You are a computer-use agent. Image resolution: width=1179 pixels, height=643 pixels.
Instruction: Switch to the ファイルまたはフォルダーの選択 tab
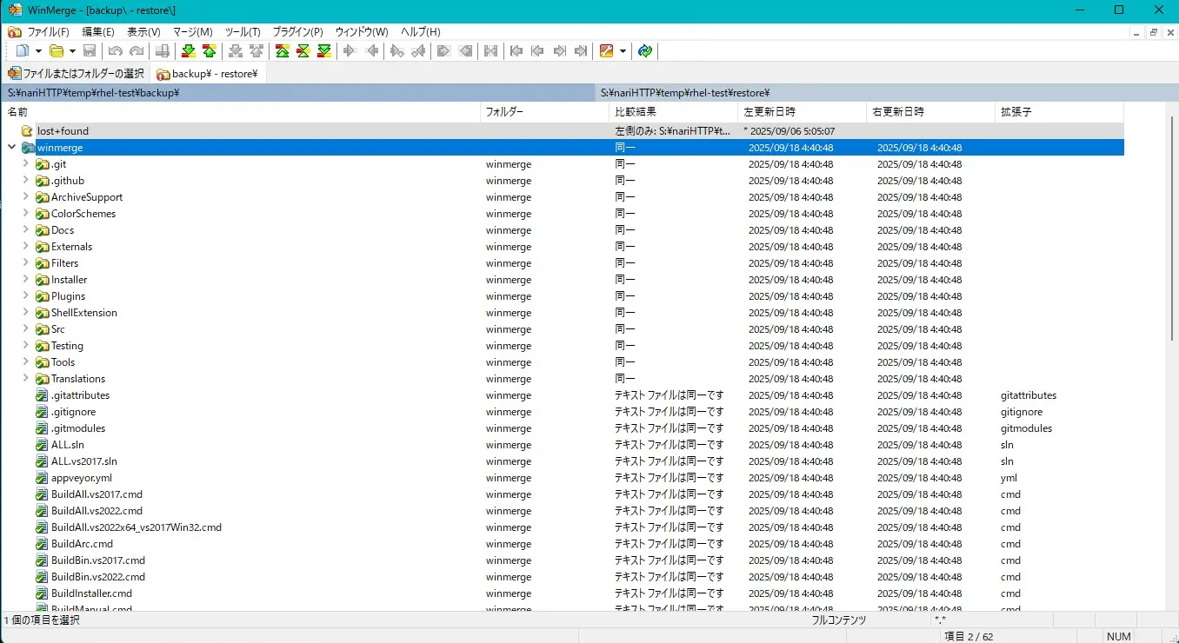76,73
